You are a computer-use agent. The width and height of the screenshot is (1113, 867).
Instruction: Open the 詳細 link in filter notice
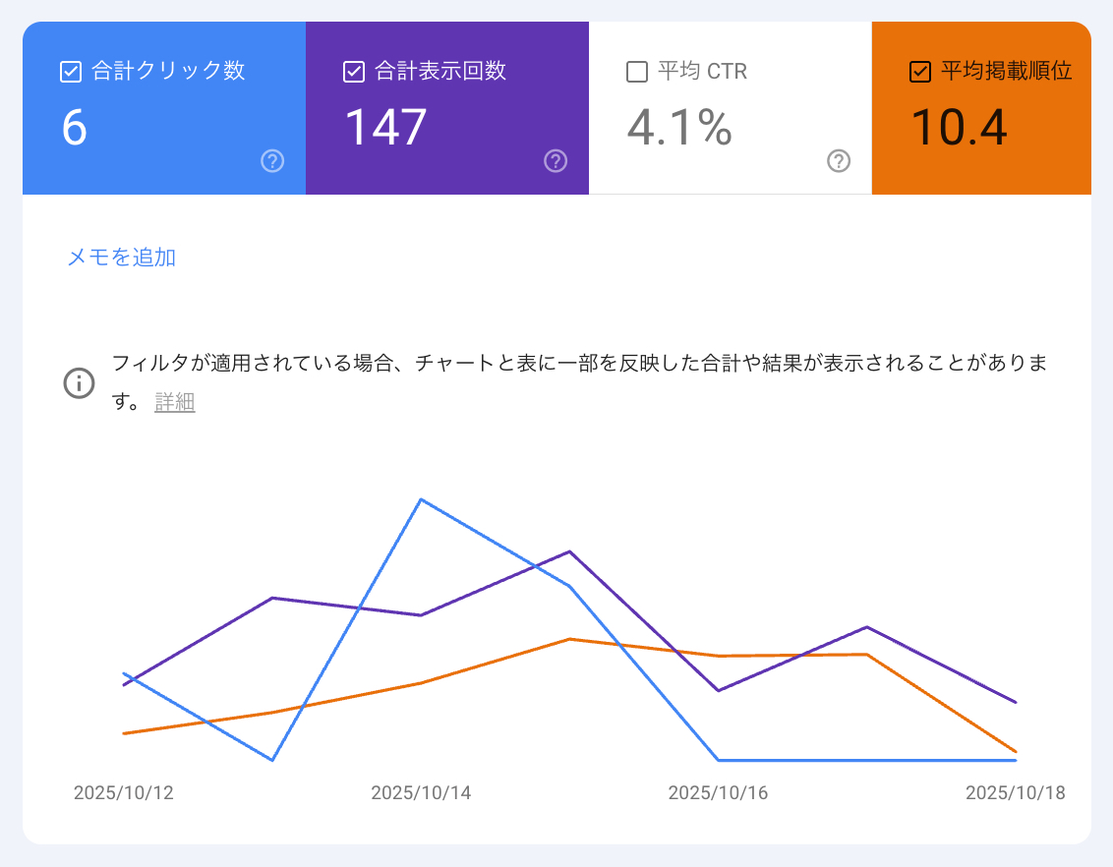click(x=175, y=402)
